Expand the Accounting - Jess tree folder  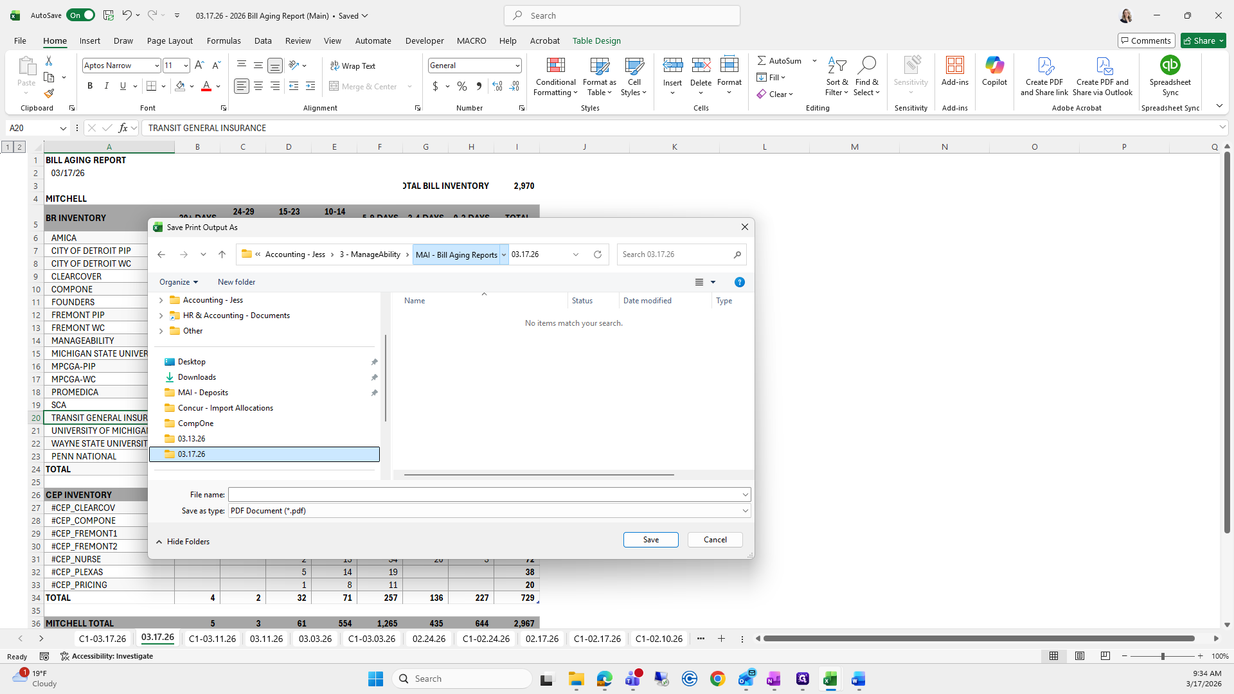tap(161, 300)
